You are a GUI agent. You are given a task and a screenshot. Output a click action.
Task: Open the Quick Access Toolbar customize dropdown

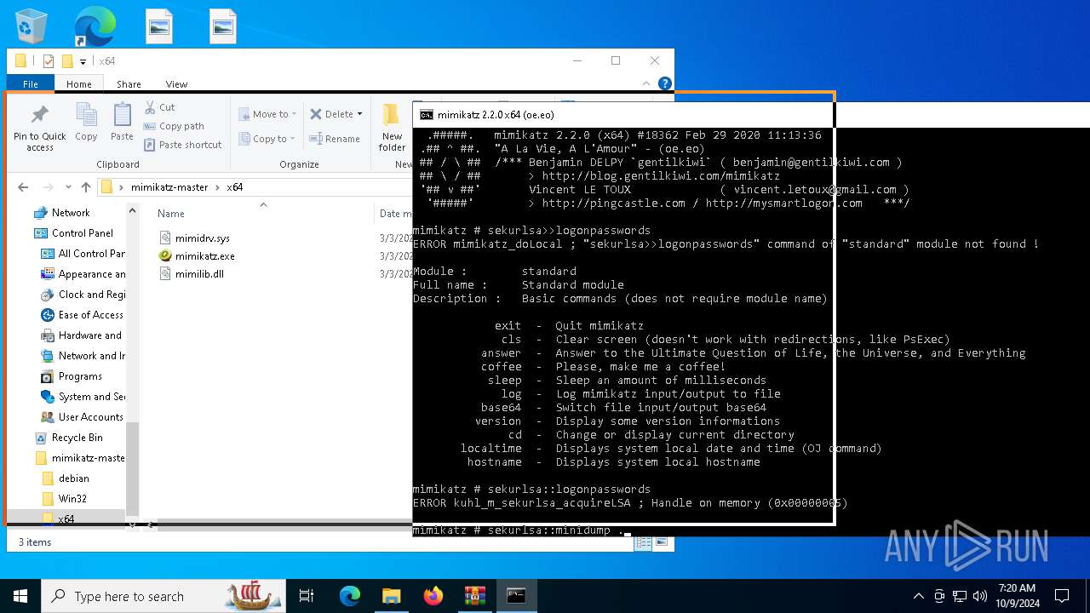tap(83, 61)
